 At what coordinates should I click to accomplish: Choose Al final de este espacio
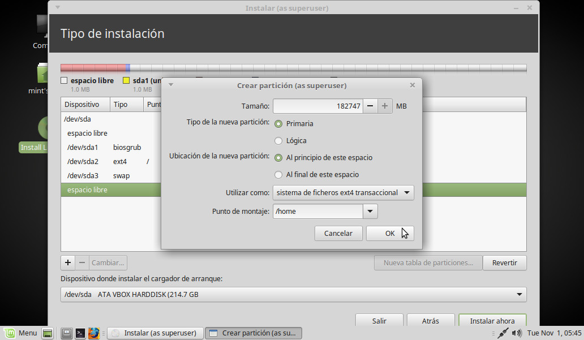pos(278,174)
